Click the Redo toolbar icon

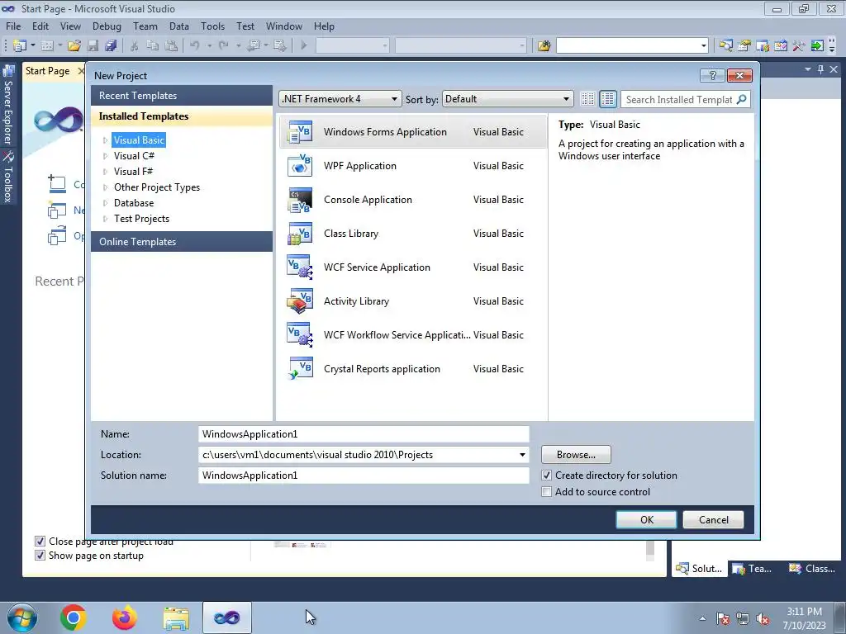(224, 46)
